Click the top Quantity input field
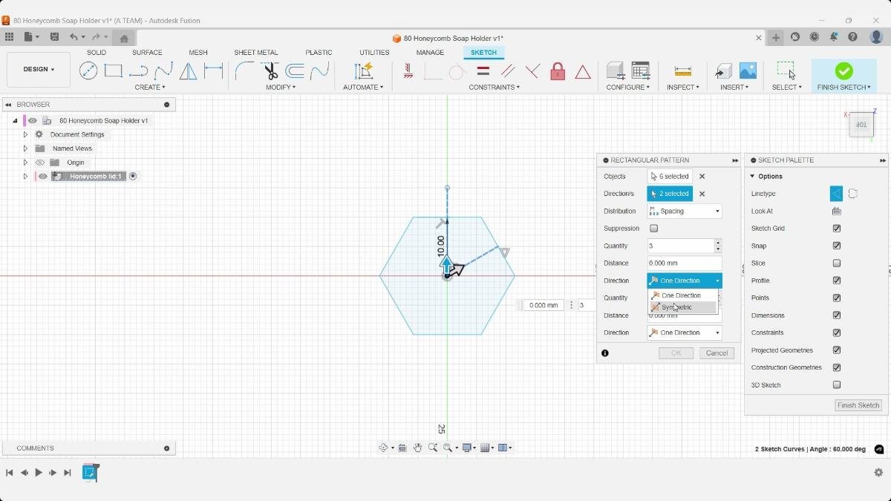Image resolution: width=891 pixels, height=501 pixels. pos(681,246)
